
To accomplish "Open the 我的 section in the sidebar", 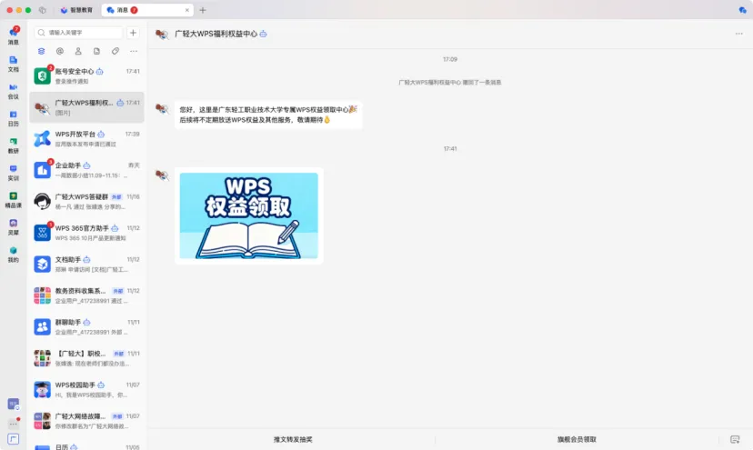I will point(14,254).
